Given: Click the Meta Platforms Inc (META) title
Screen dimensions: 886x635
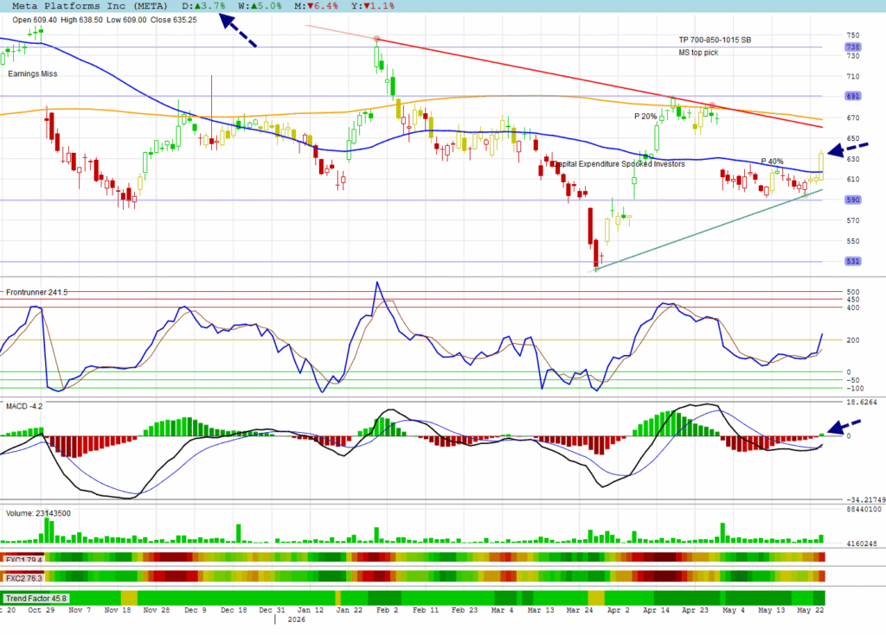Looking at the screenshot, I should tap(90, 6).
